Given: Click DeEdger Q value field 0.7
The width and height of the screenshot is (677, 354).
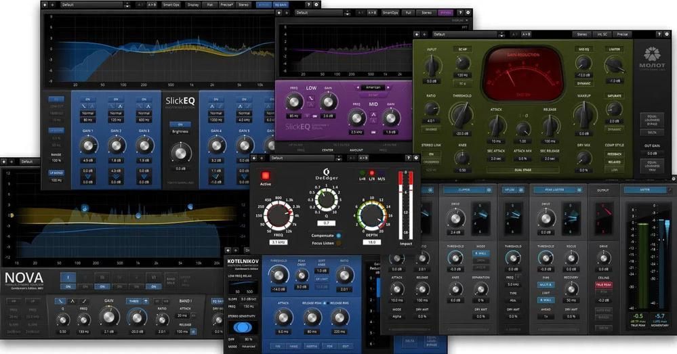Looking at the screenshot, I should [x=326, y=223].
